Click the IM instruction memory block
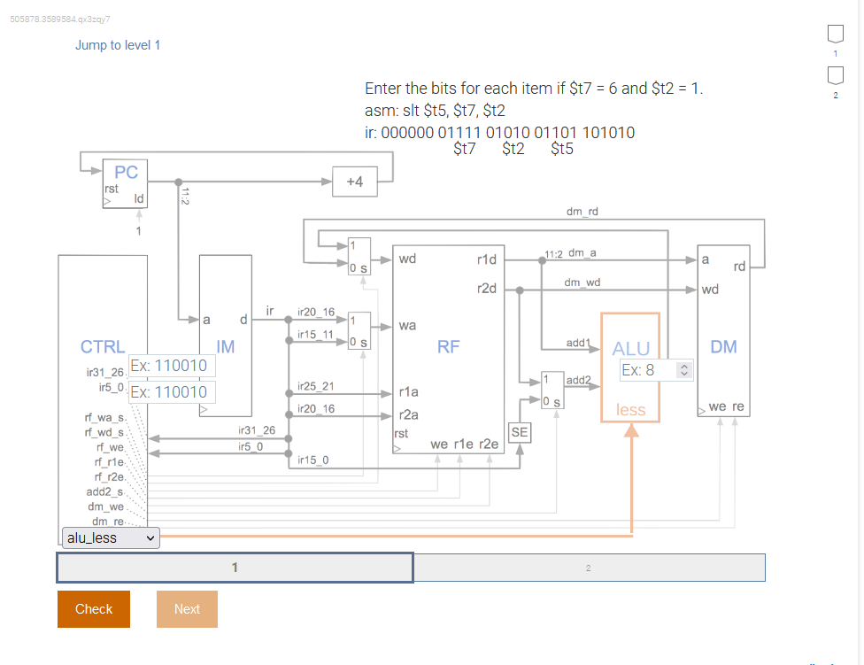Screen dimensions: 864x665 225,345
